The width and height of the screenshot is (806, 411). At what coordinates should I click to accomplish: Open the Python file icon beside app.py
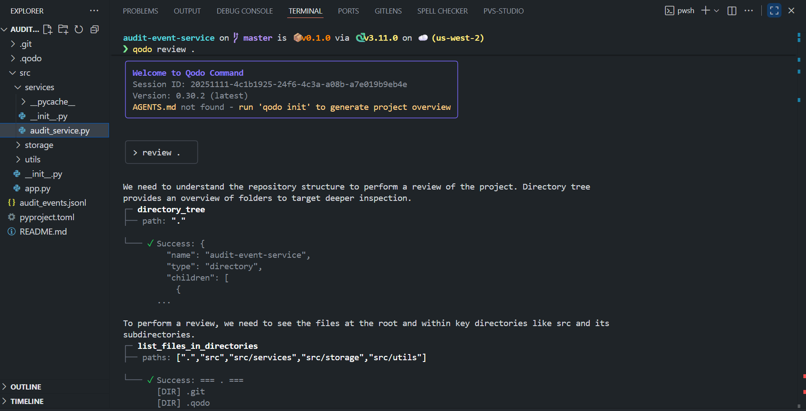(x=18, y=188)
